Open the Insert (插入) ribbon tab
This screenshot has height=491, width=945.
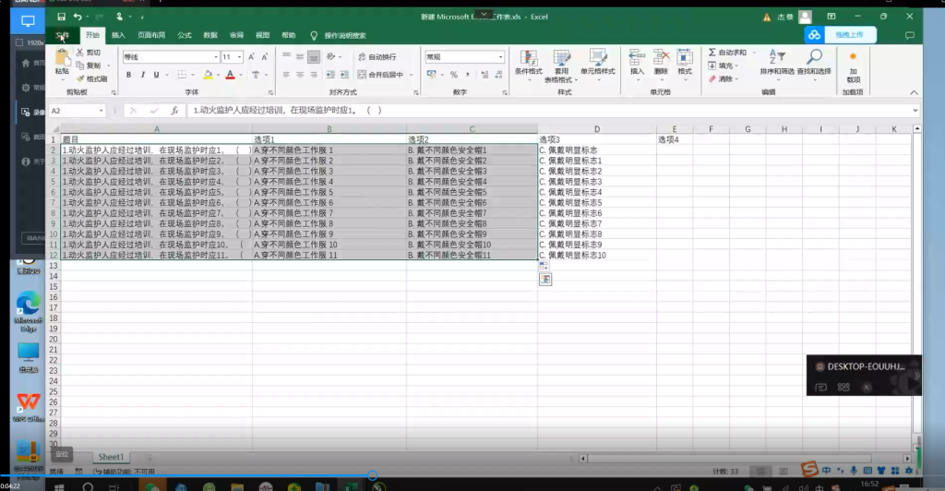[x=118, y=35]
